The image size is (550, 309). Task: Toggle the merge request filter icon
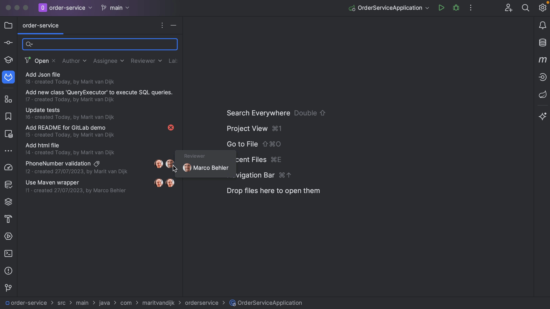click(x=27, y=61)
